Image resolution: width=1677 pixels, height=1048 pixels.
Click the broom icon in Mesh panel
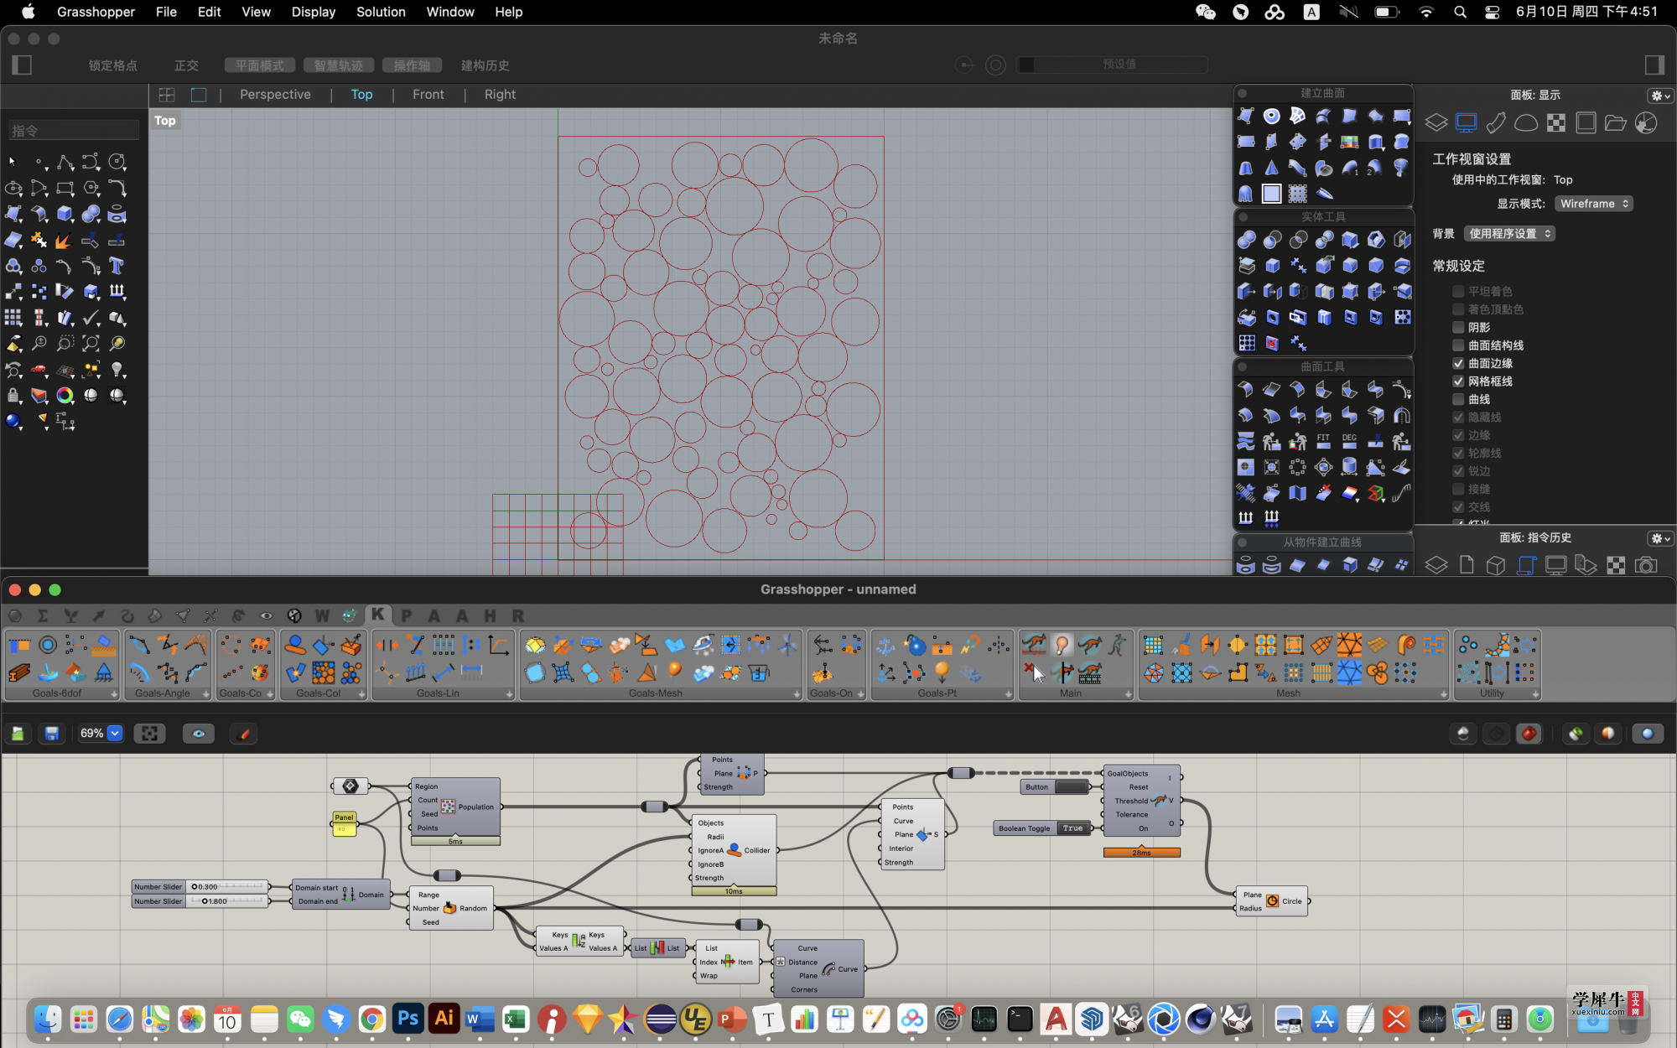coord(1182,645)
